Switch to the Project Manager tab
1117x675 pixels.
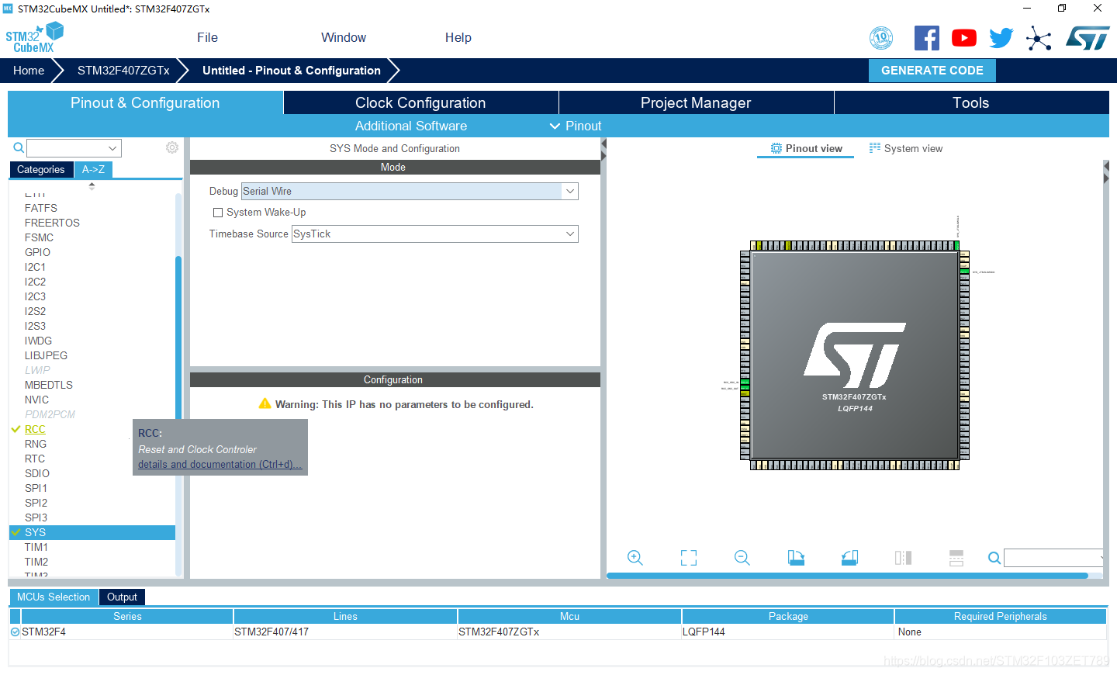click(696, 102)
